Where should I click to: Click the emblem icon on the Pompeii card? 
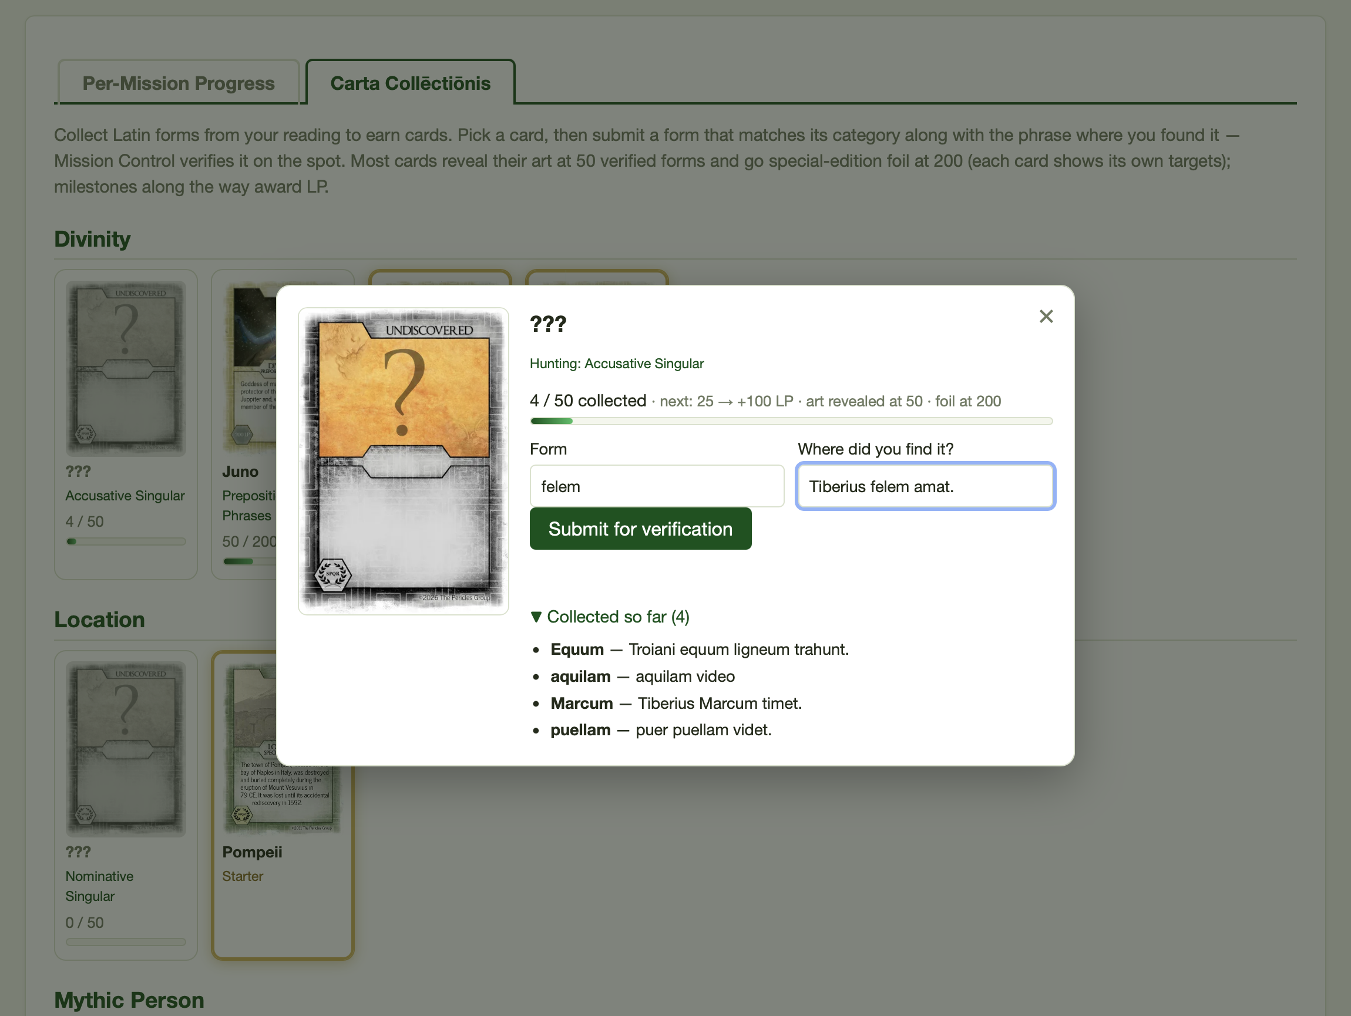[x=242, y=815]
